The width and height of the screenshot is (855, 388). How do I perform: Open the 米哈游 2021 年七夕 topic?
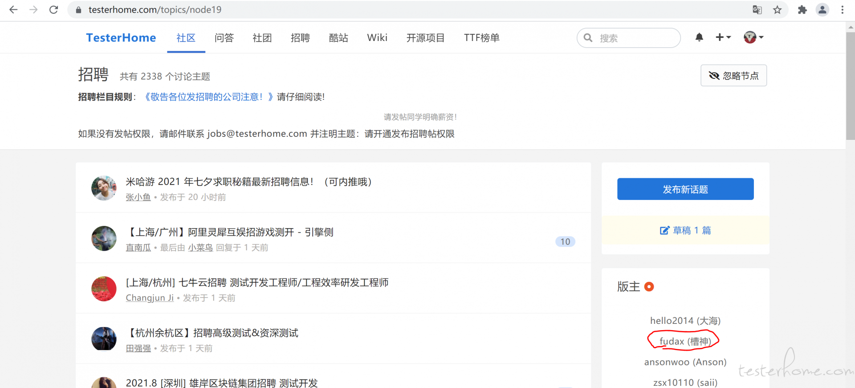pyautogui.click(x=248, y=182)
